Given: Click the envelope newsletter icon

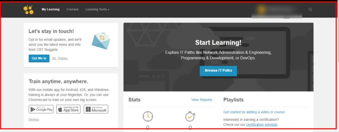Looking at the screenshot, I should [101, 41].
